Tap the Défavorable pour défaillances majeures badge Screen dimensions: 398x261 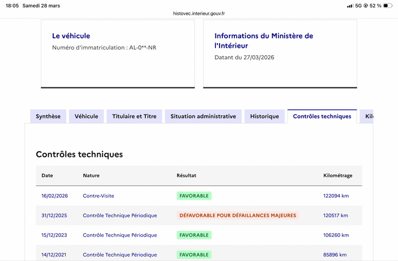[238, 215]
